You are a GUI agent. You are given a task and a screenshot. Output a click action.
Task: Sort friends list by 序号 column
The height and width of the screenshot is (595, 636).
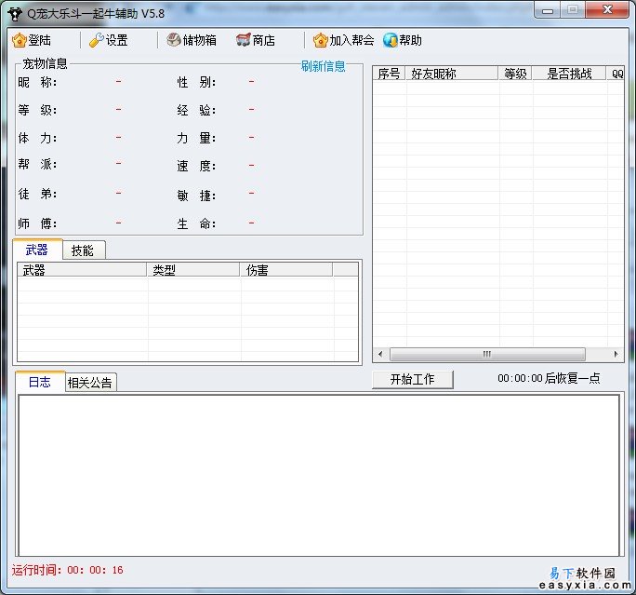coord(389,74)
